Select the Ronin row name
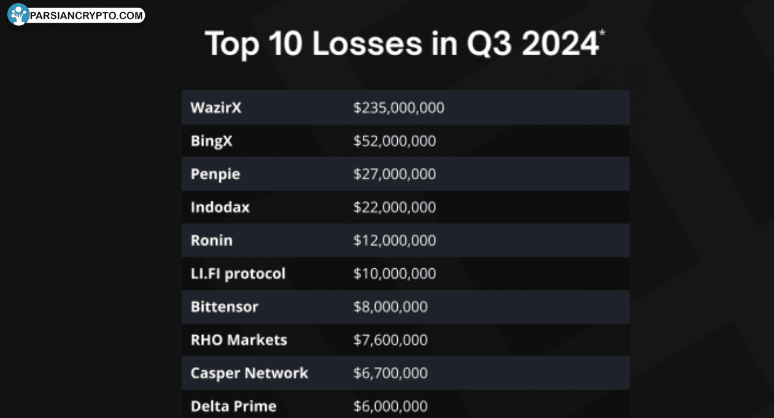 [211, 241]
